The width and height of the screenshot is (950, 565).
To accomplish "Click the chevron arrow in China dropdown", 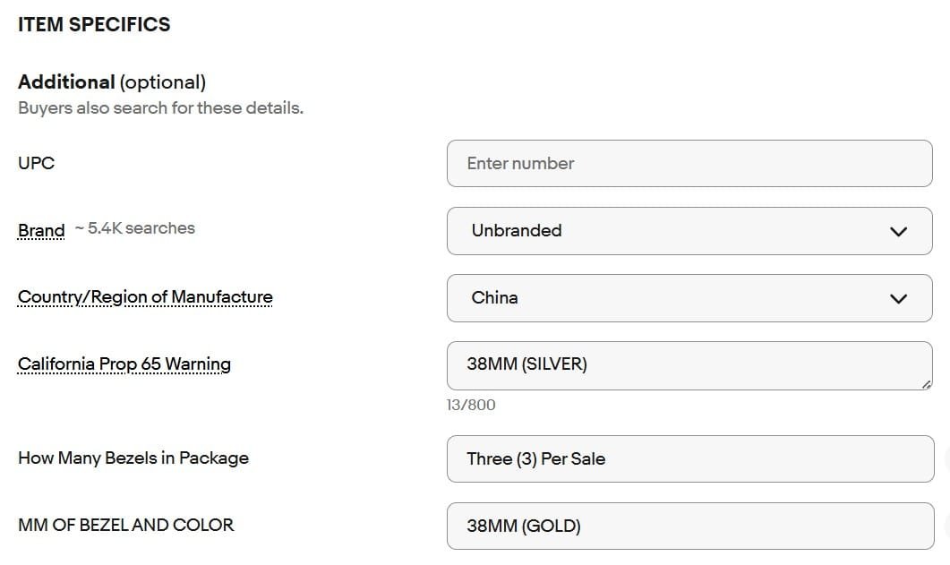I will 898,299.
